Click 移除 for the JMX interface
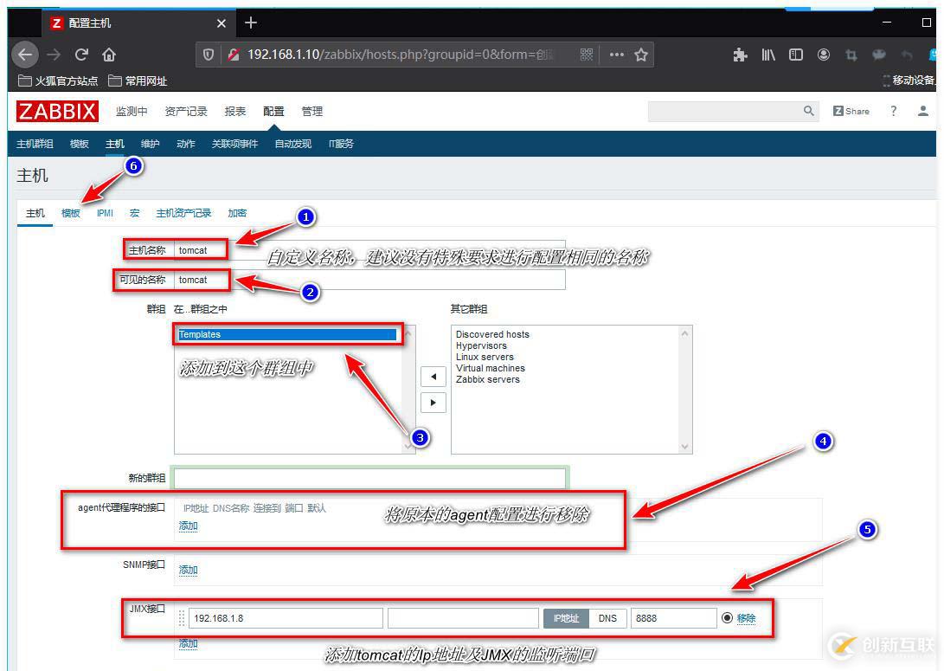This screenshot has width=944, height=671. [746, 618]
